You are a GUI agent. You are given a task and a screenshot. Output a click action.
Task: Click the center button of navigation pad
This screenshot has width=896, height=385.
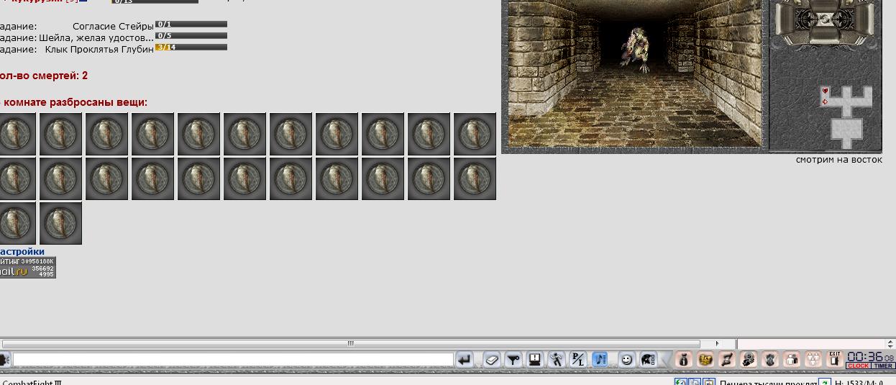click(x=826, y=18)
